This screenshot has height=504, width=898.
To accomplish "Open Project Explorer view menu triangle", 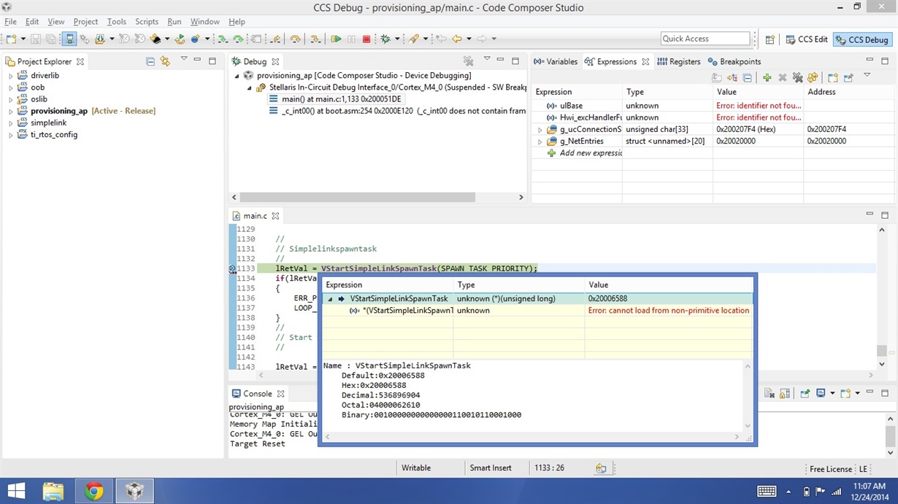I will (x=184, y=60).
